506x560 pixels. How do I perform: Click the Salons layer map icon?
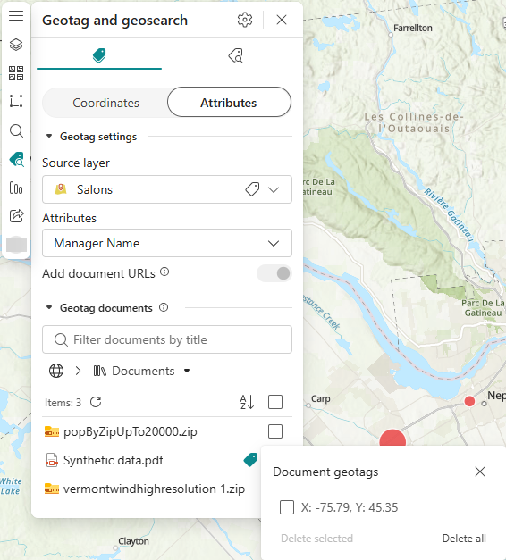(x=61, y=189)
